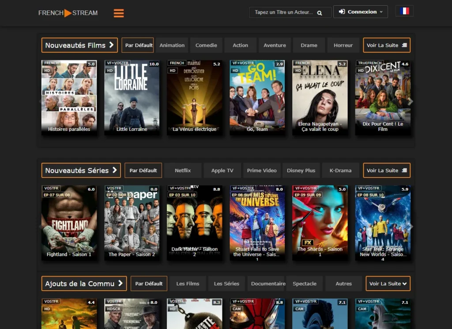Filter series by Netflix
This screenshot has height=329, width=452.
pyautogui.click(x=183, y=170)
